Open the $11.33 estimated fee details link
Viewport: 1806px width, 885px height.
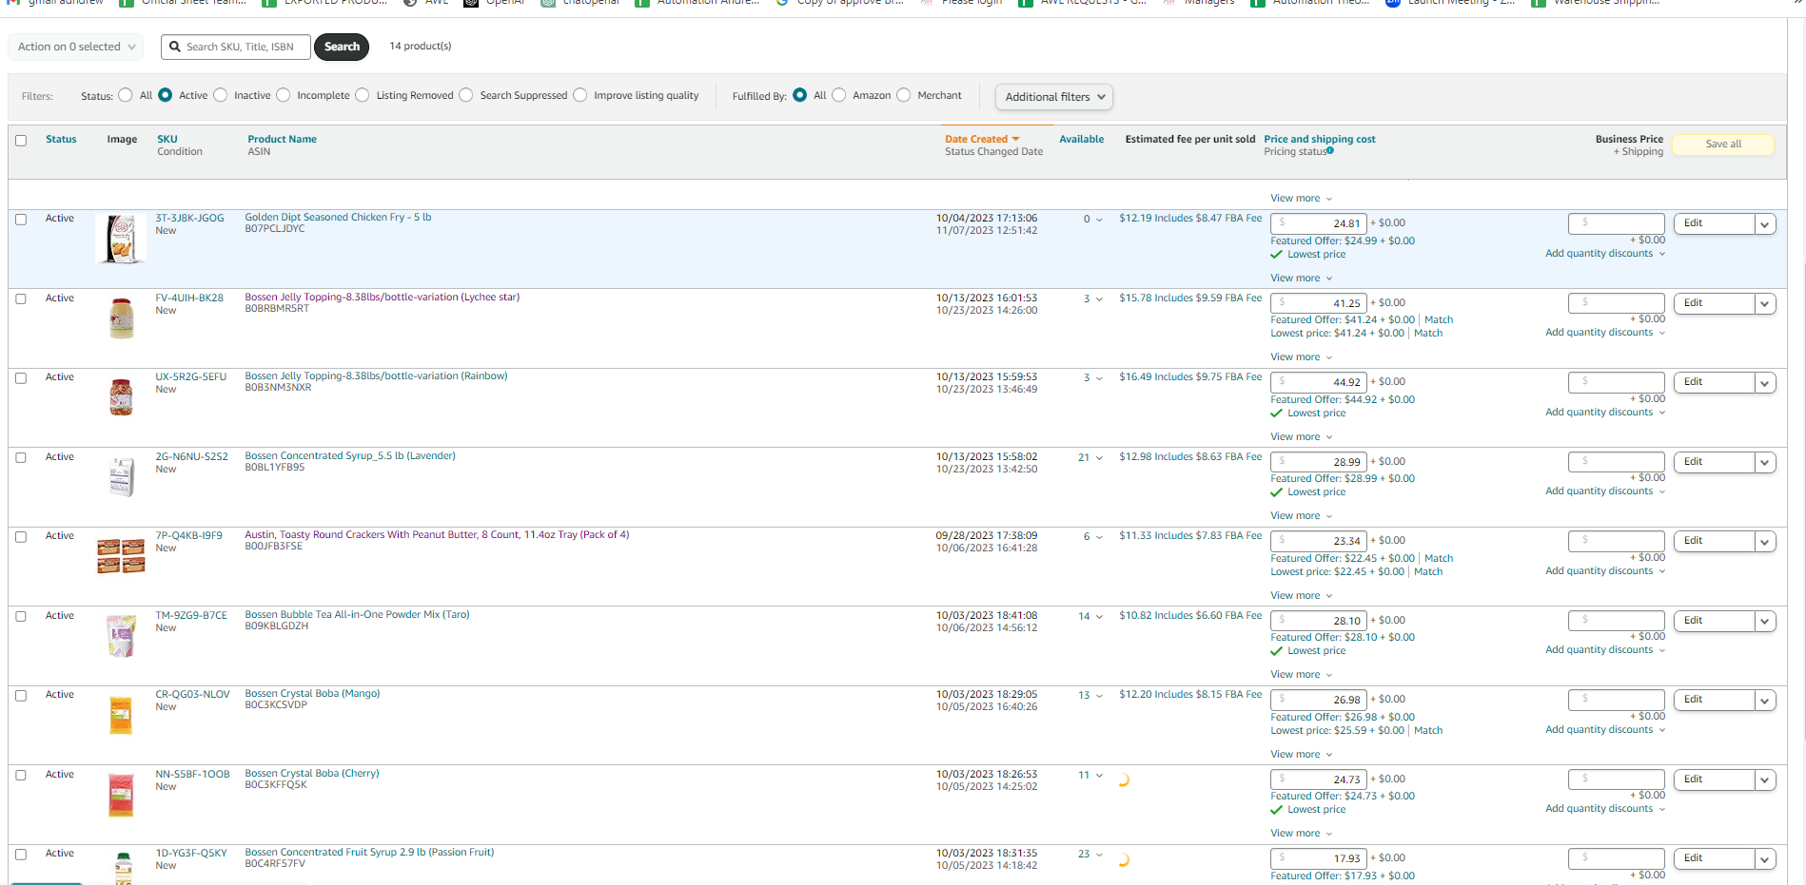tap(1190, 535)
